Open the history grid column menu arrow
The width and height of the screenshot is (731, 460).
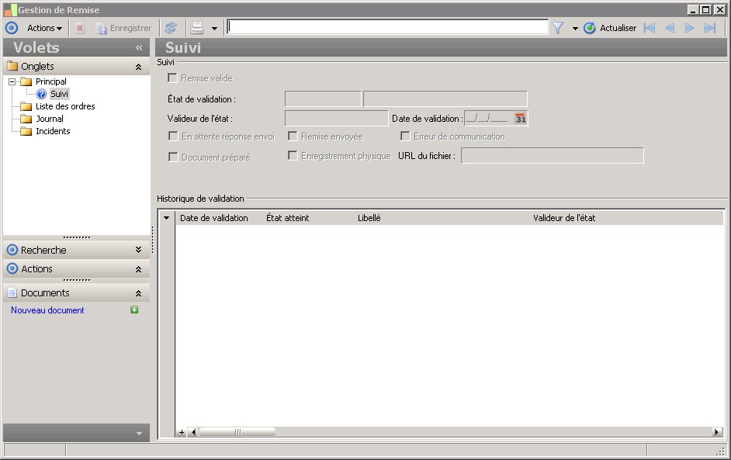166,218
